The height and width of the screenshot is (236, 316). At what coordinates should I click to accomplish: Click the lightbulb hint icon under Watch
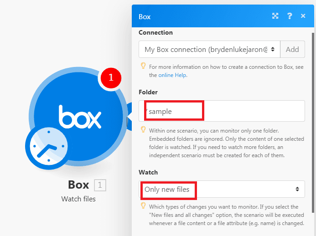tap(143, 206)
